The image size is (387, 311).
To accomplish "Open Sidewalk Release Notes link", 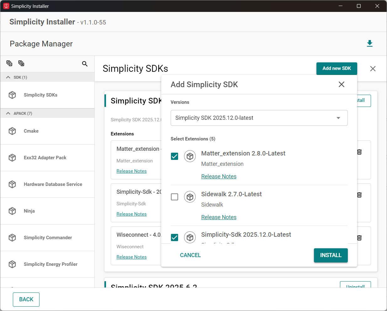I will pos(219,217).
